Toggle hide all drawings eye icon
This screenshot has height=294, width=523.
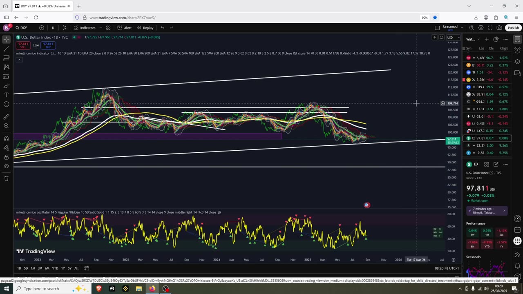click(x=6, y=166)
